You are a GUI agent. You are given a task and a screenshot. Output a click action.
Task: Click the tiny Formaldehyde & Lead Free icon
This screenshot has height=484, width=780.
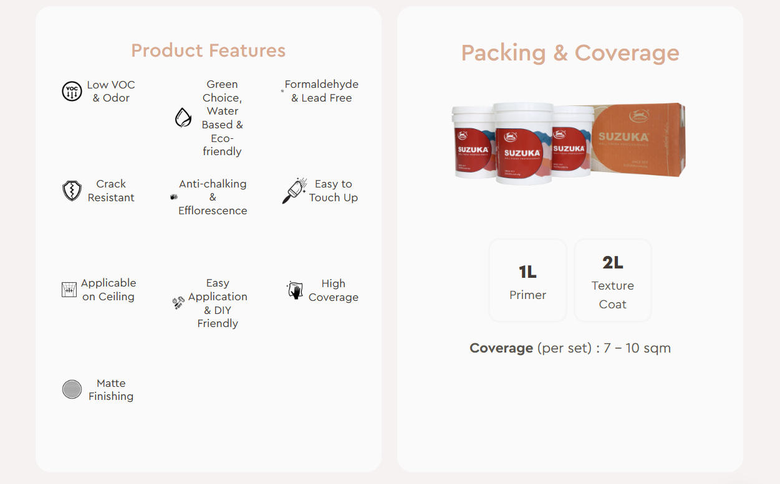pyautogui.click(x=282, y=91)
